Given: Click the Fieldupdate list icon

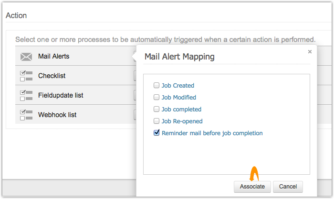Looking at the screenshot, I should [x=26, y=95].
